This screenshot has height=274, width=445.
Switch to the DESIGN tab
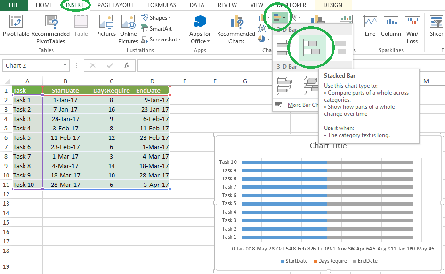333,5
